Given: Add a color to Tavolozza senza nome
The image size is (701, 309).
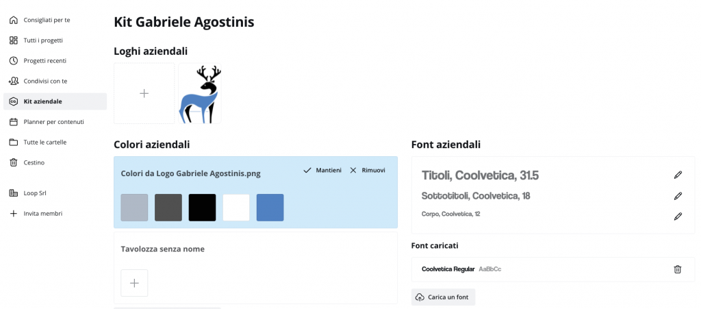Looking at the screenshot, I should point(134,283).
